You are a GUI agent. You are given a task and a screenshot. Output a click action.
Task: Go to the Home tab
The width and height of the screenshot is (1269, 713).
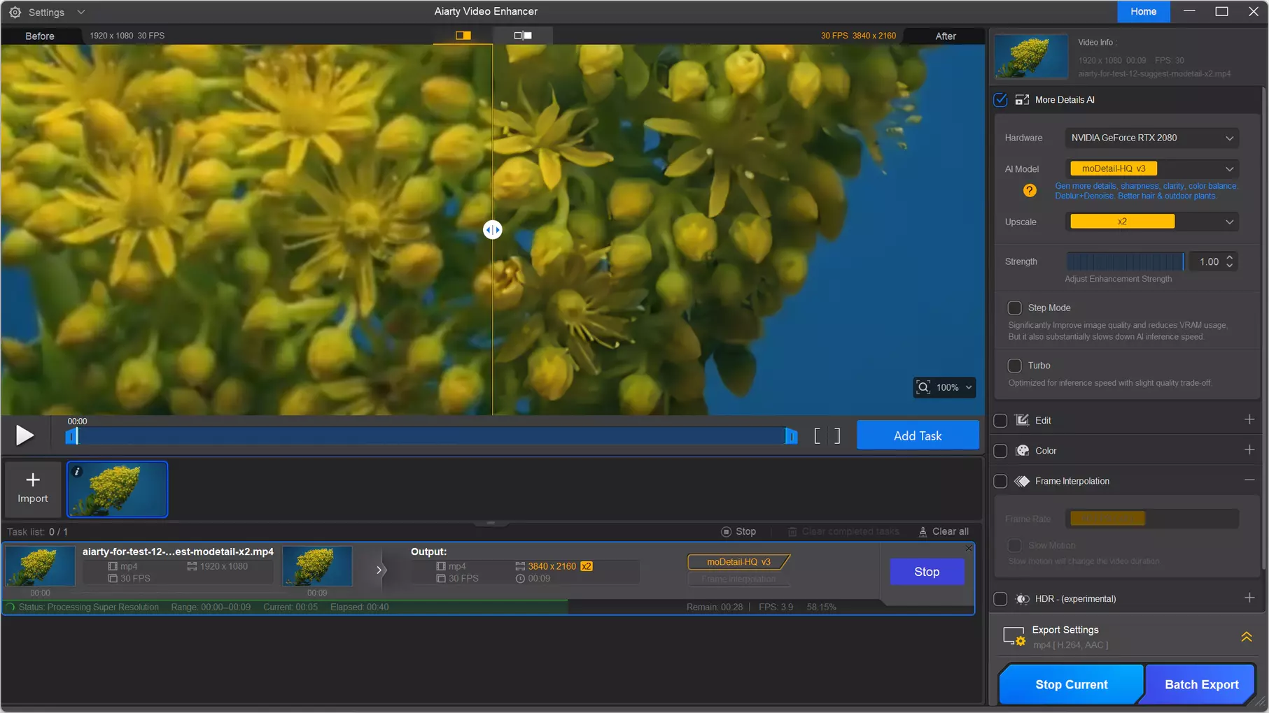pos(1143,11)
